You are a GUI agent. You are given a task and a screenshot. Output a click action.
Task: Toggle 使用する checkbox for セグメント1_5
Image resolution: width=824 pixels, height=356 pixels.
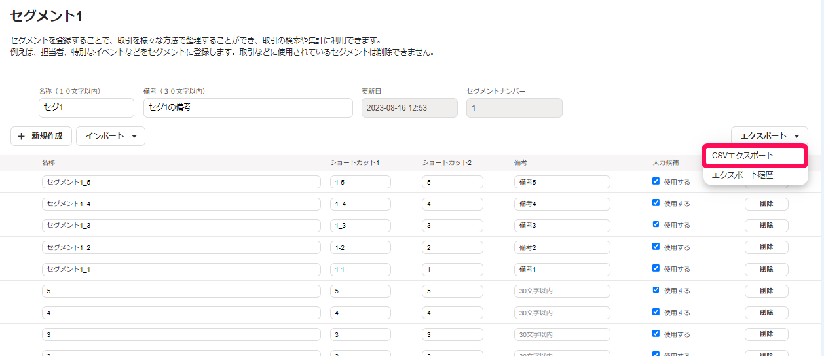point(656,181)
